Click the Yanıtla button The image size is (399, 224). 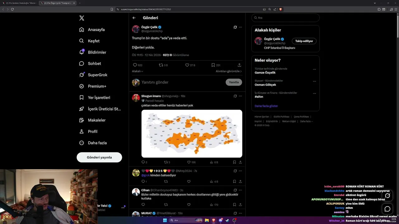[x=234, y=82]
